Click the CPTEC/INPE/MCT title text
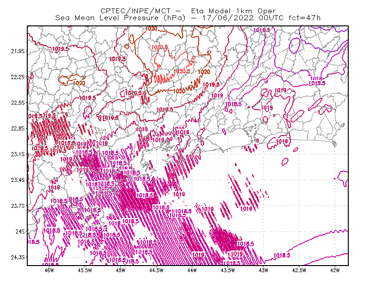The image size is (376, 291). click(135, 11)
